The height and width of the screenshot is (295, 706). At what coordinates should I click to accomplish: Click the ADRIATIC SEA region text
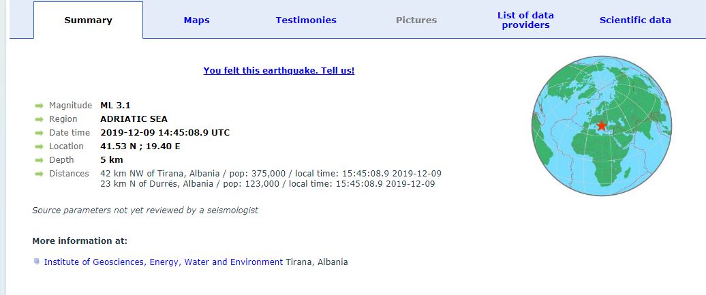tap(134, 119)
